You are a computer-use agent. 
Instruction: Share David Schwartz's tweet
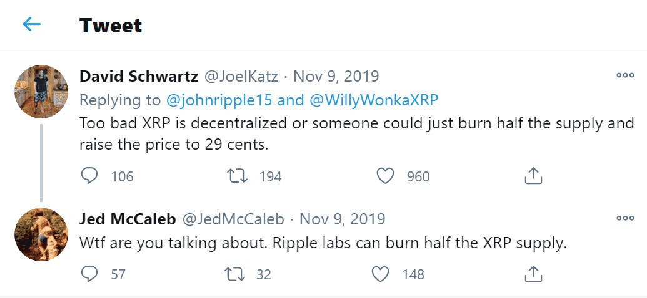click(x=533, y=176)
